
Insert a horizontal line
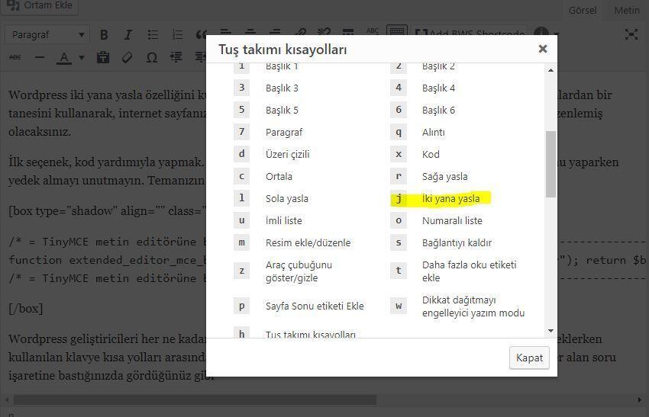40,58
